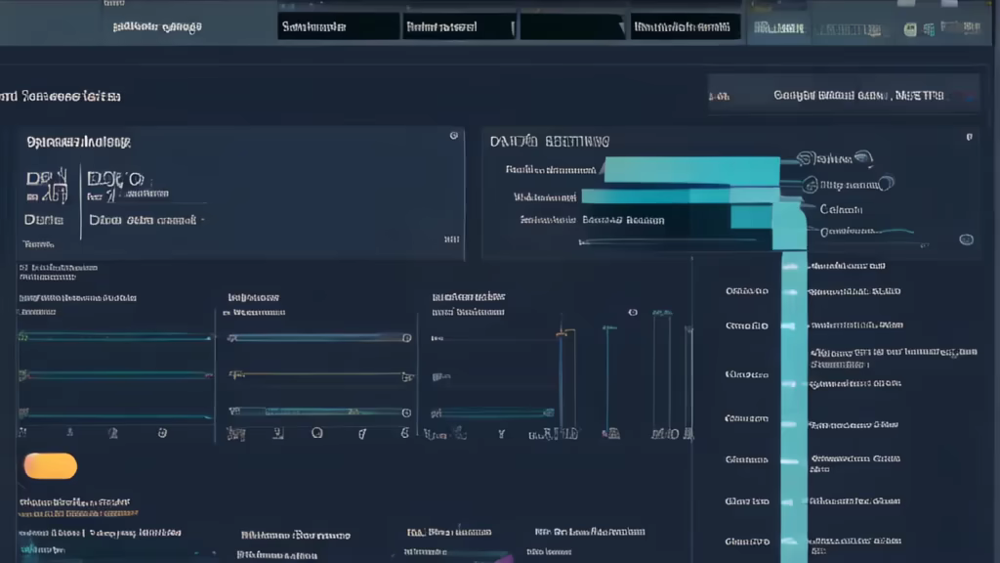This screenshot has height=563, width=1000.
Task: Switch to the fourth dark tab in the top bar
Action: (x=685, y=27)
